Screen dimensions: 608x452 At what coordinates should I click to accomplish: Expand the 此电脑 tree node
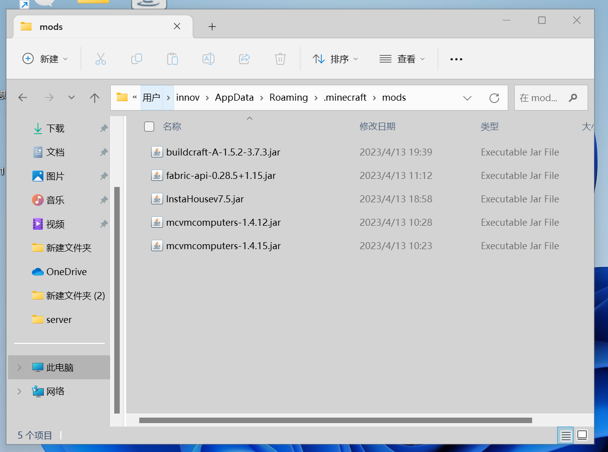point(19,368)
